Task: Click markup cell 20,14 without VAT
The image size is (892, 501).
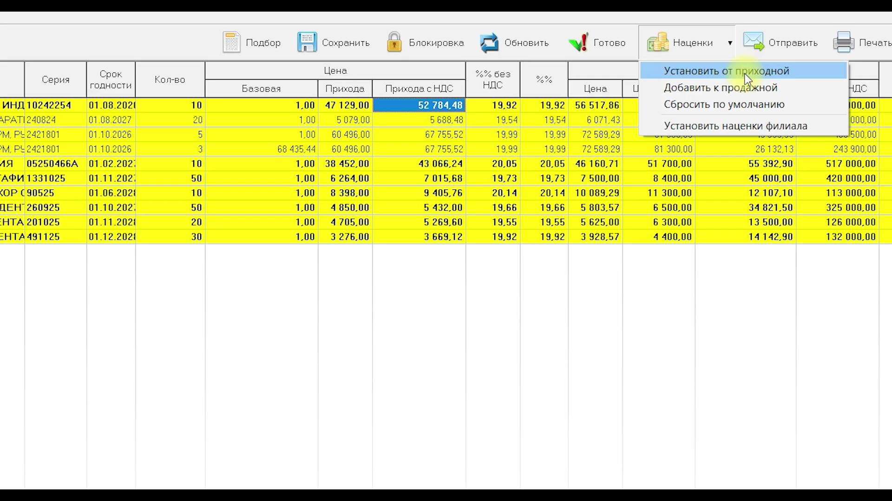Action: click(493, 193)
